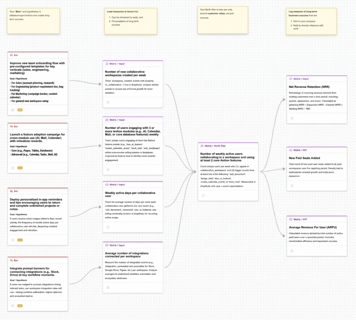Viewport: 356px width, 320px height.
Task: Click yellow tag on prompt banners bet card
Action: click(x=20, y=306)
